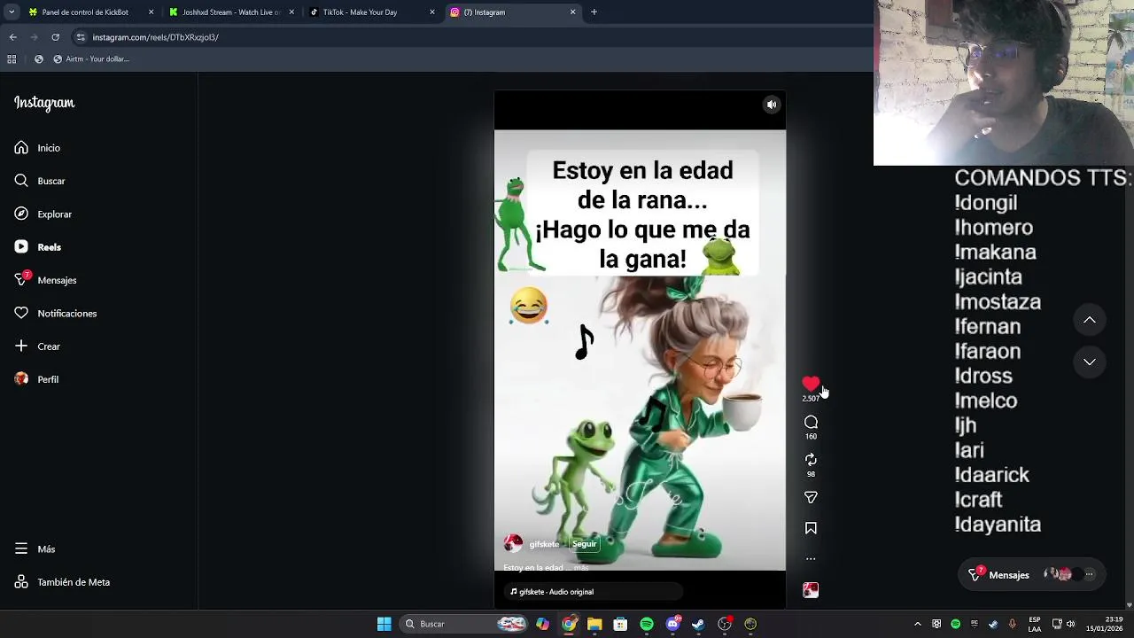Close the Joshhxd Stream tab
Viewport: 1134px width, 638px height.
pyautogui.click(x=291, y=12)
